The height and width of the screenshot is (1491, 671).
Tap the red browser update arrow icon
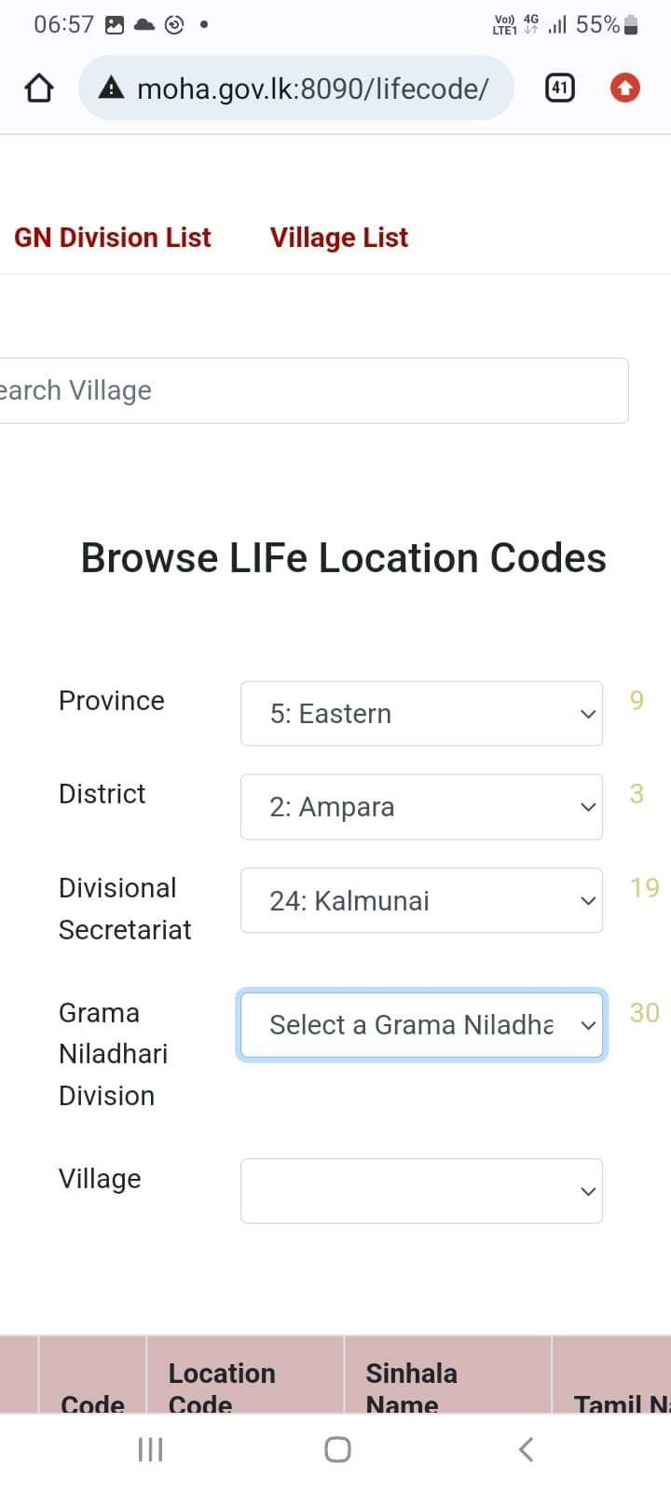point(624,89)
